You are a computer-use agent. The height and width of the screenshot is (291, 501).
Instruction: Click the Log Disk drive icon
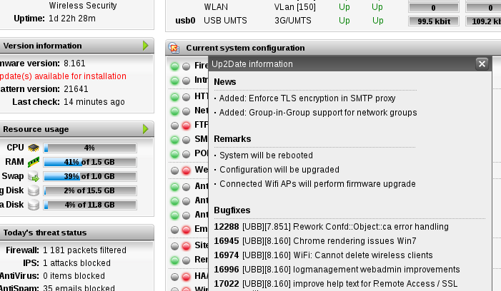tap(33, 190)
